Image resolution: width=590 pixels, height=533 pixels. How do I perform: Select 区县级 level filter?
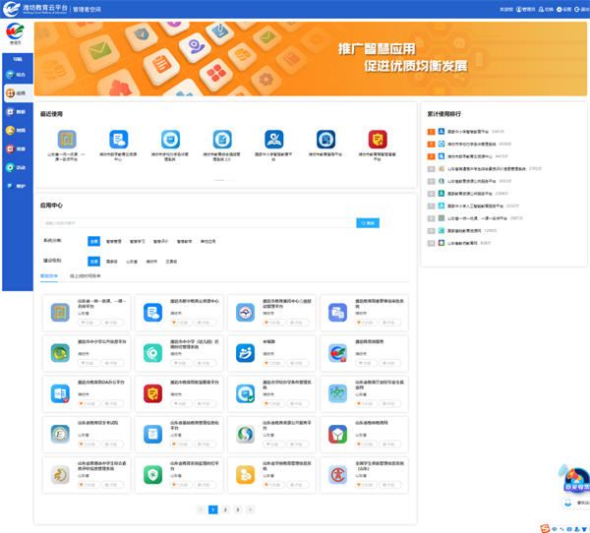click(x=171, y=262)
